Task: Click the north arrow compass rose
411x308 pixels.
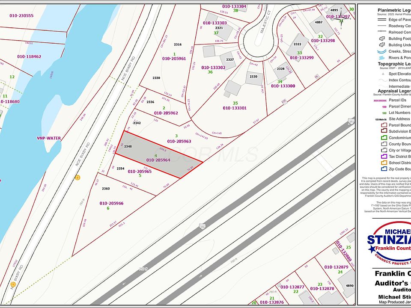Action: coord(341,18)
